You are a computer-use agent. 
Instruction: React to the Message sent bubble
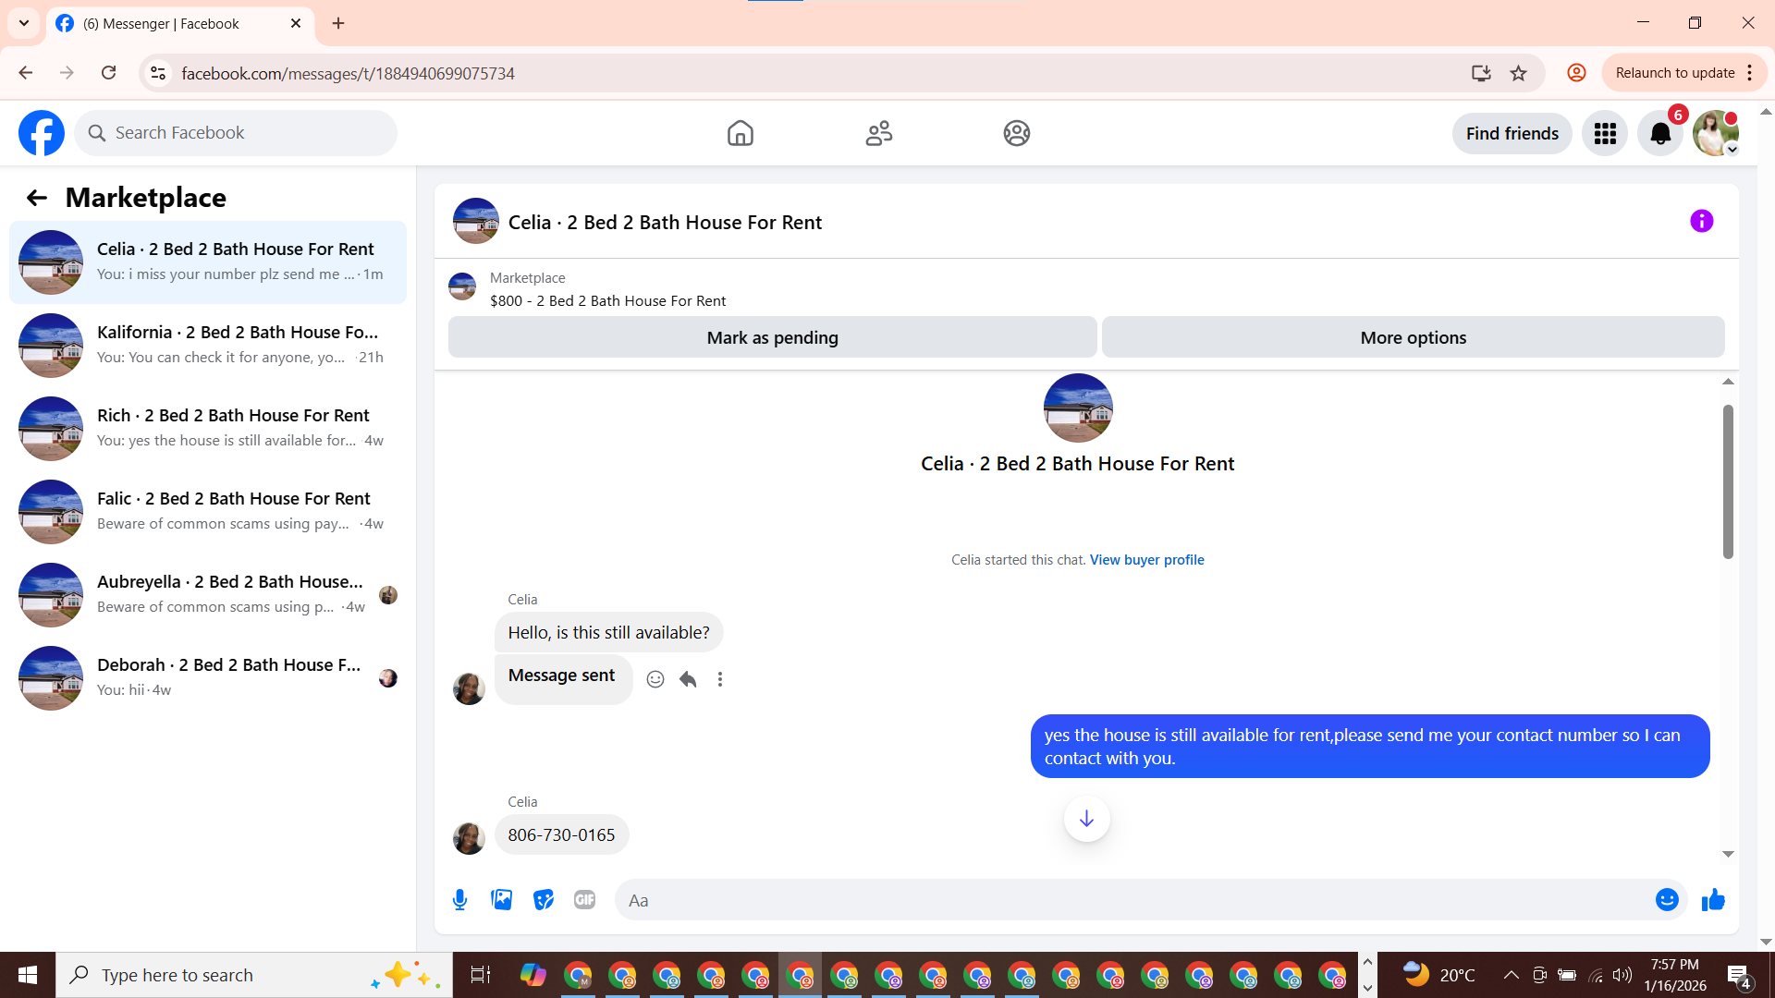655,680
